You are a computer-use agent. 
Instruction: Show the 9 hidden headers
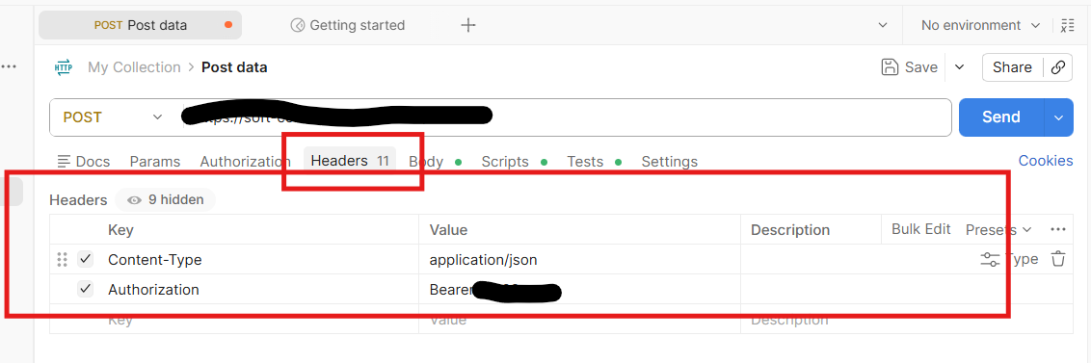click(166, 199)
